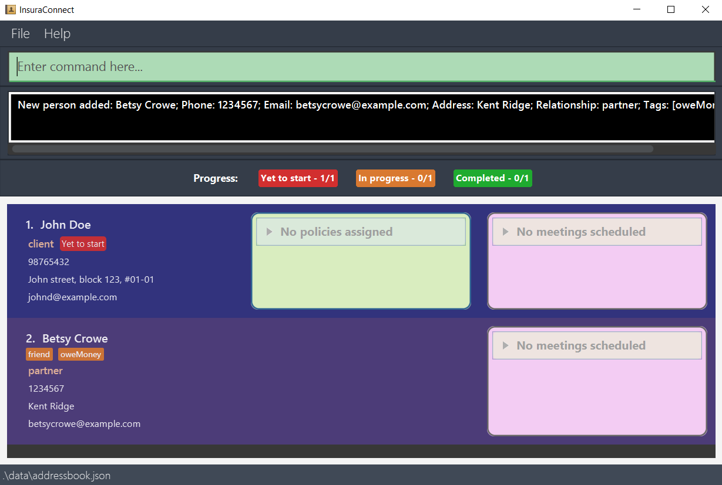Select the John Doe contact card name
Screen dimensions: 722x485
pos(65,225)
